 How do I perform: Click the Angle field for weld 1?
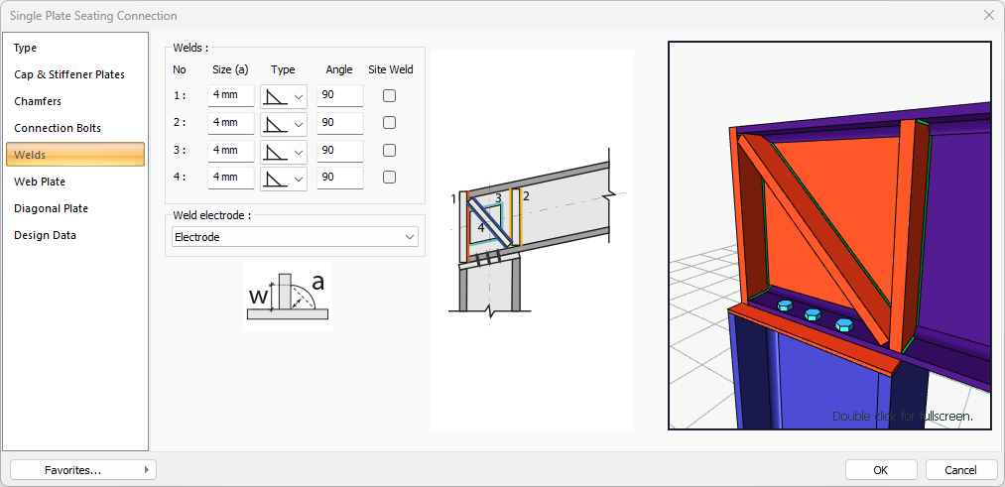(x=340, y=95)
